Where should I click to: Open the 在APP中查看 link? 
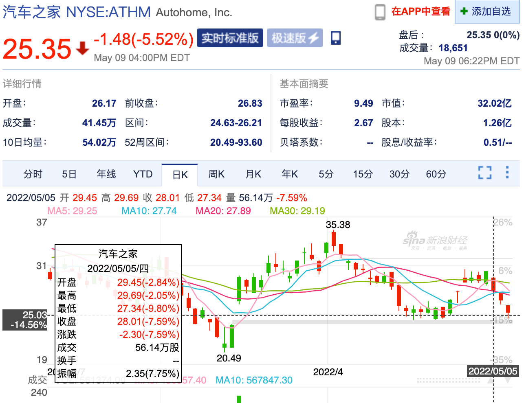pyautogui.click(x=421, y=11)
